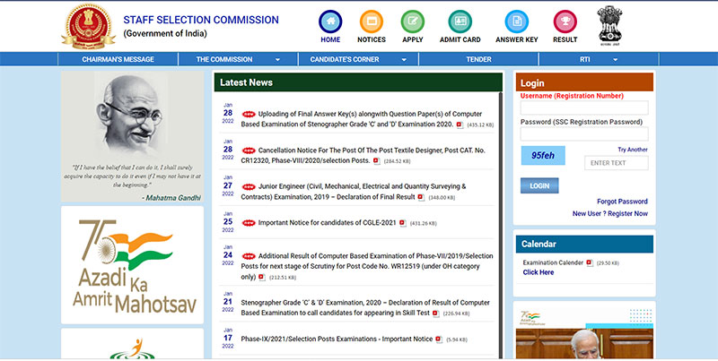Open the Apply icon
The image size is (718, 361).
tap(413, 21)
